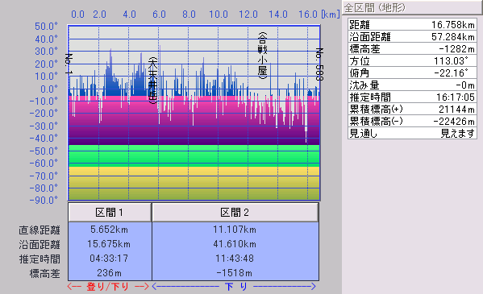Click the No. 588 end marker
Screen dimensions: 483x294
[319, 64]
